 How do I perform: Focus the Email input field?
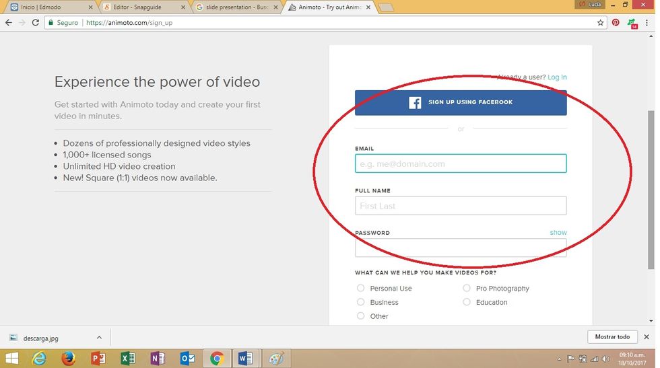coord(461,163)
